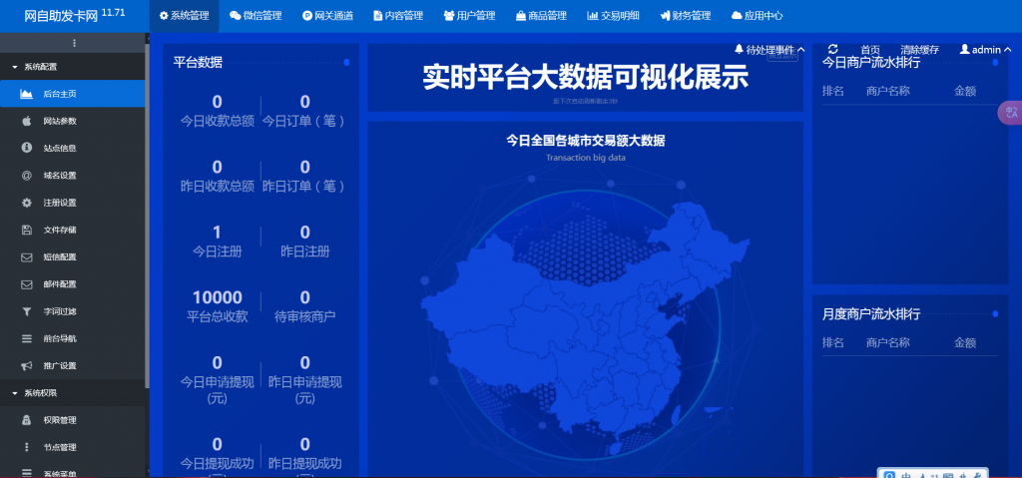Click the translate floating icon at right edge
The image size is (1022, 478).
(x=1010, y=114)
